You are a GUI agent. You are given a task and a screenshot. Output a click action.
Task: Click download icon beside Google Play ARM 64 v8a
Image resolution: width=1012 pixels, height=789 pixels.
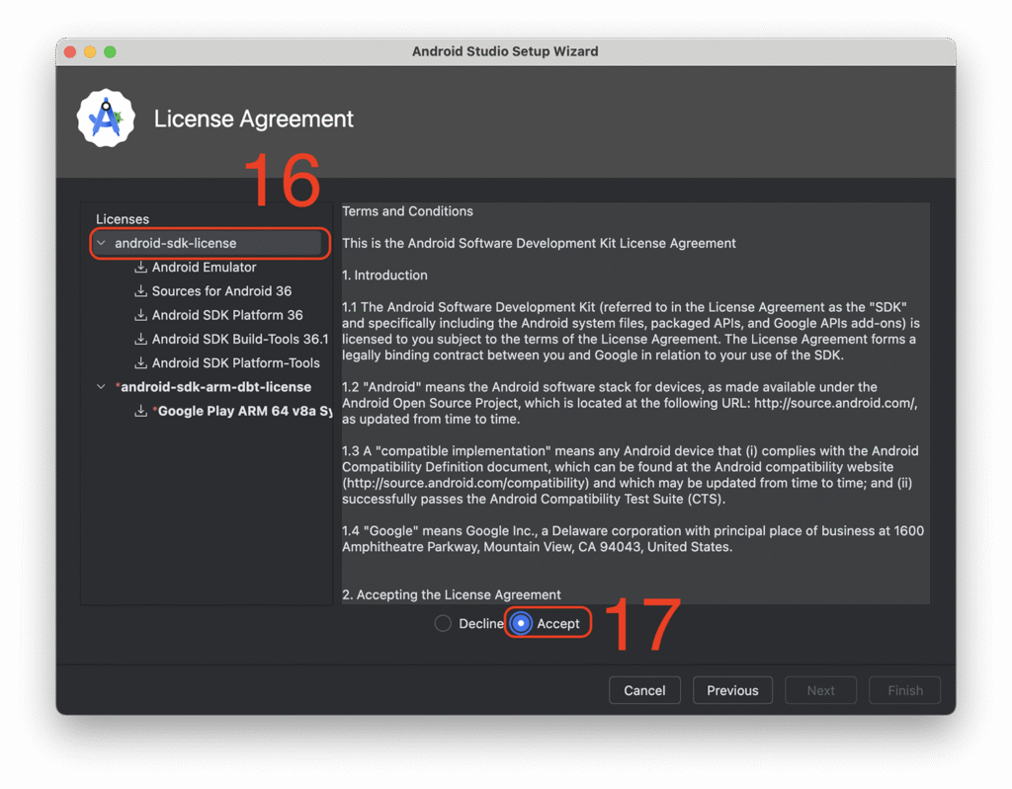(x=141, y=411)
